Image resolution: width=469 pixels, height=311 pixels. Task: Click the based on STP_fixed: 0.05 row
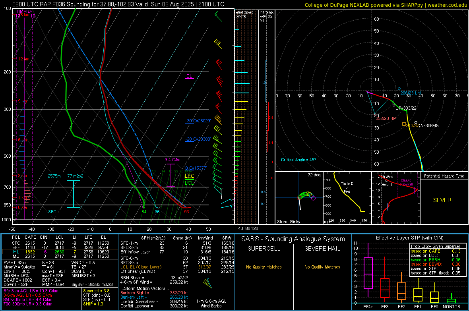[x=436, y=273]
